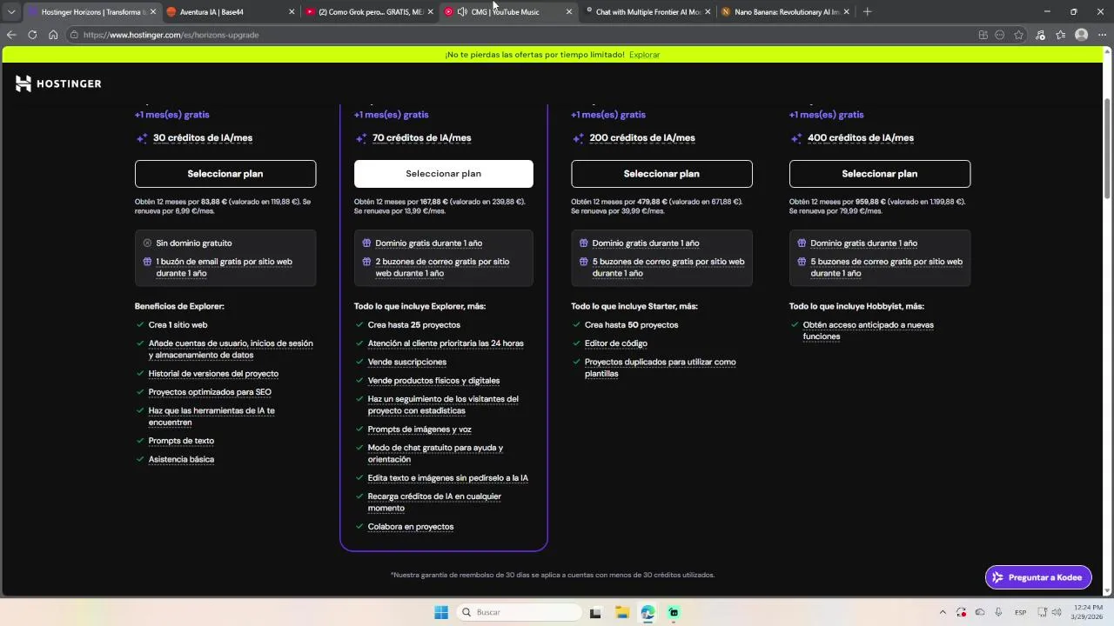Click 'Vende productos físicos y digitales' feature

433,381
